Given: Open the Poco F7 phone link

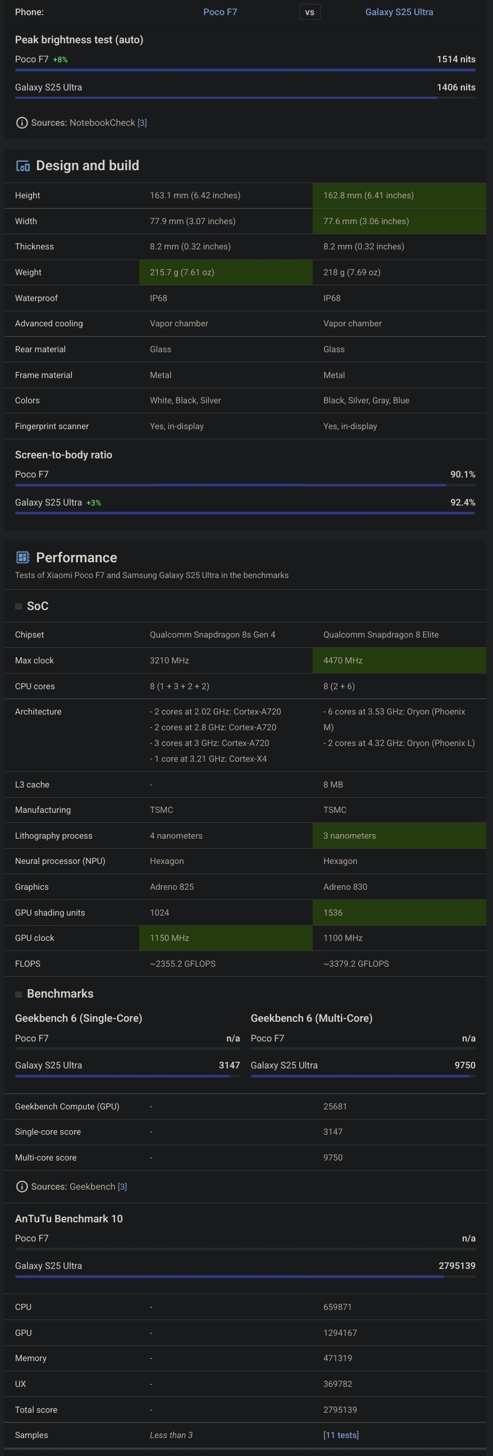Looking at the screenshot, I should (x=220, y=12).
